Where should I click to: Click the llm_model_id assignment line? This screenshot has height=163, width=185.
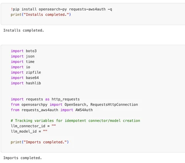tap(29, 131)
